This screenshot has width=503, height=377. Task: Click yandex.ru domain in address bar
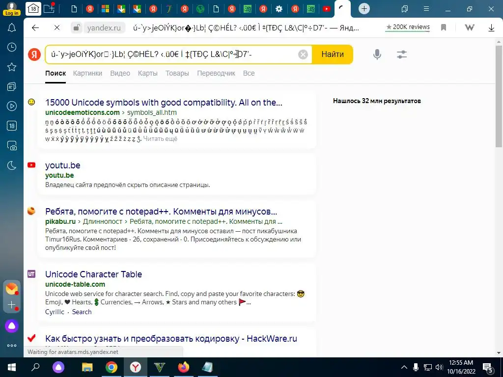(x=104, y=28)
